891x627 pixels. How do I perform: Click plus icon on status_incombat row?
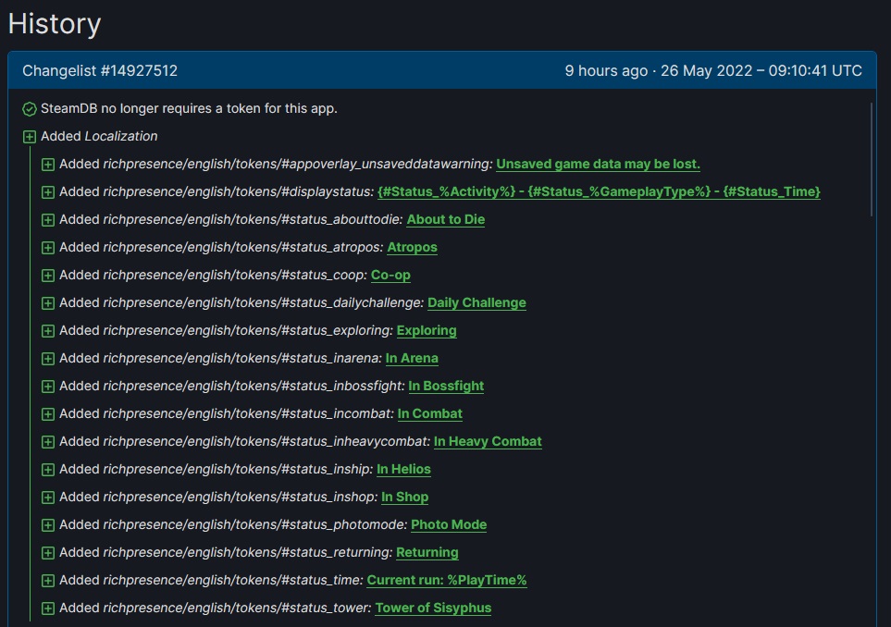(48, 414)
